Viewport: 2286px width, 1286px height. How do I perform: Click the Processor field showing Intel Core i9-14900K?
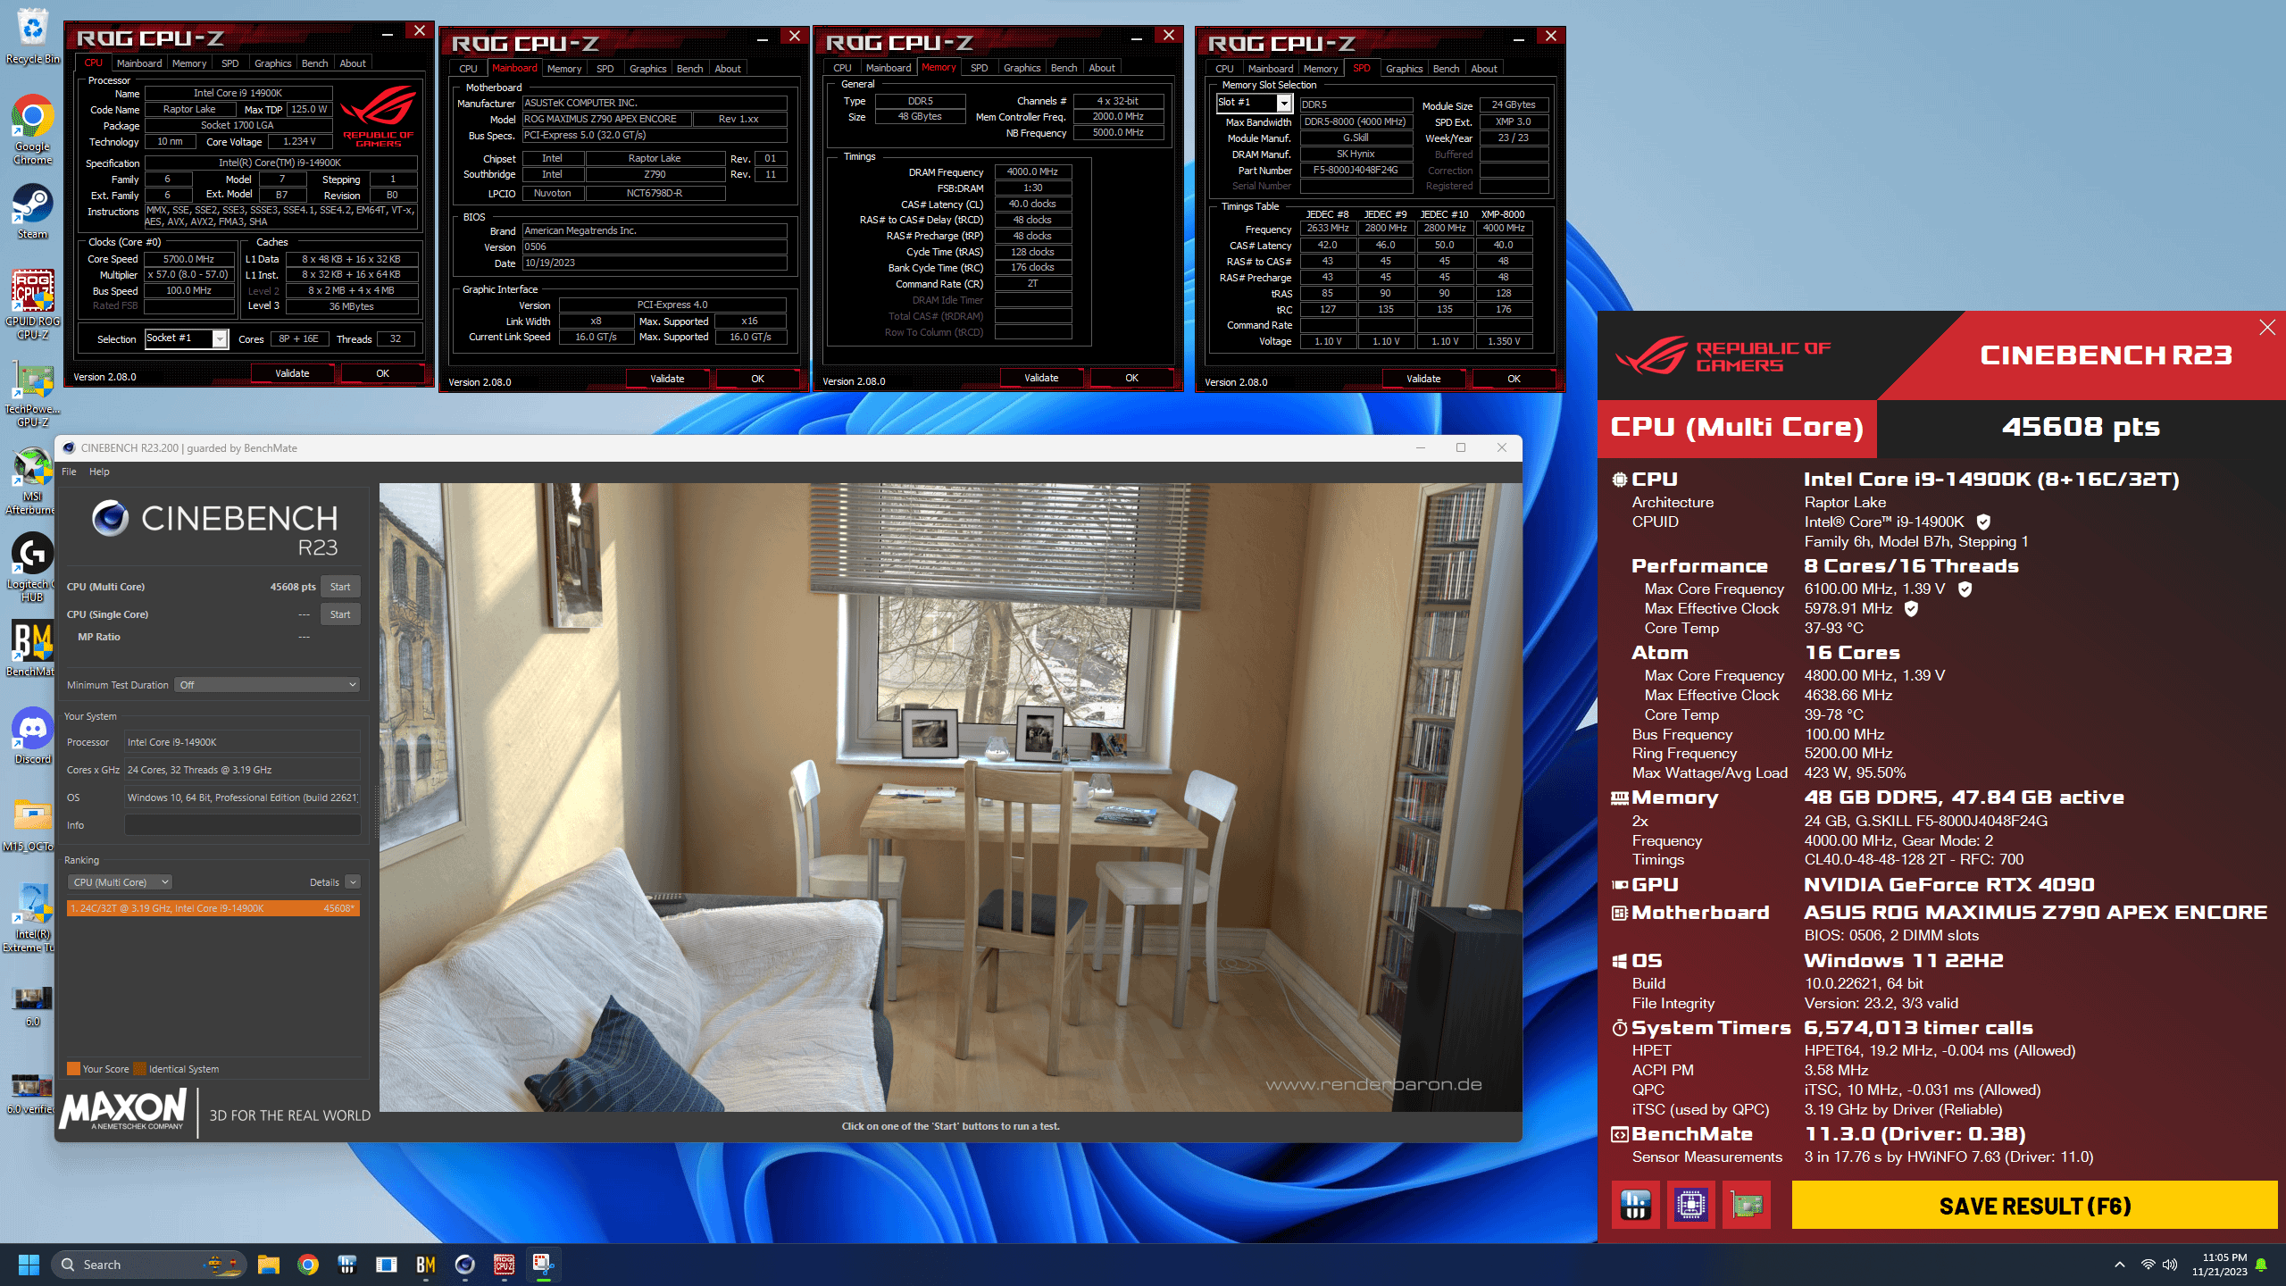[242, 742]
